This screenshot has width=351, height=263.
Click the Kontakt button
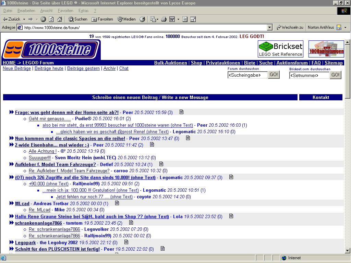(x=321, y=97)
